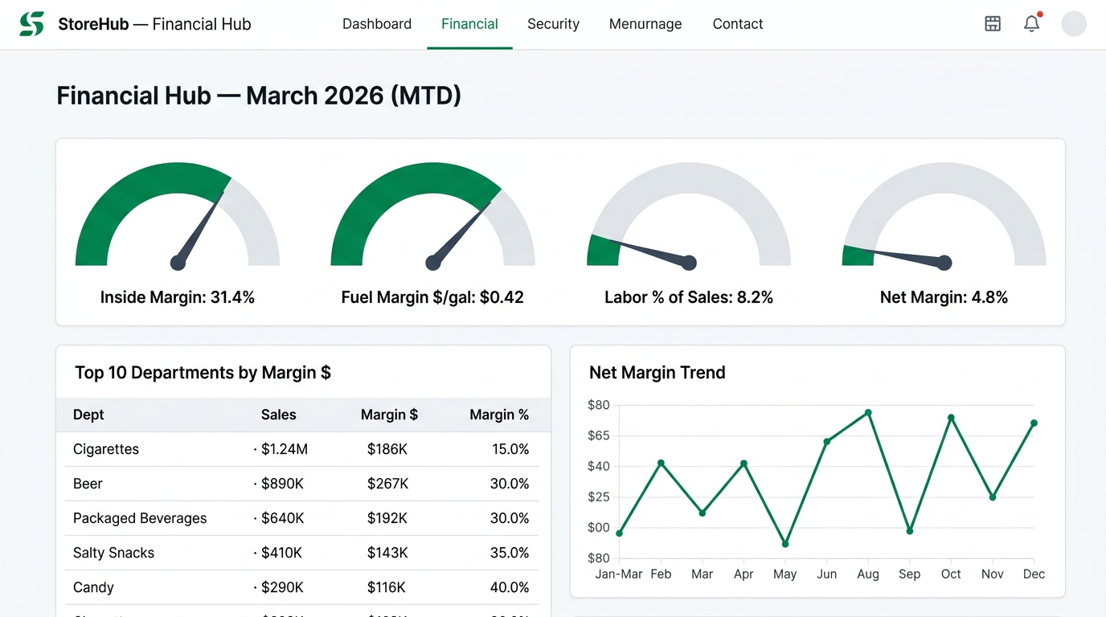Click the Net Margin Trend heading
Image resolution: width=1106 pixels, height=617 pixels.
click(657, 373)
